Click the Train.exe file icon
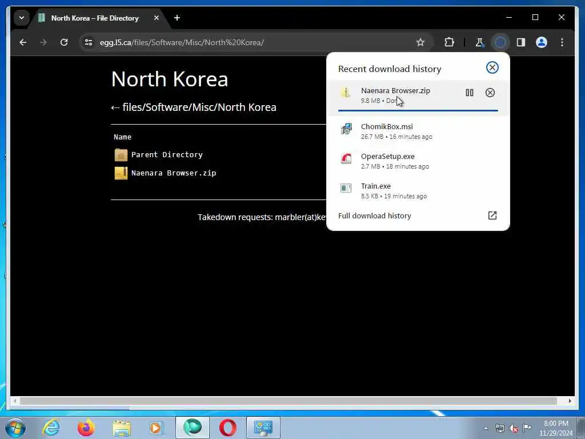Screen dimensions: 585x439 [x=346, y=187]
